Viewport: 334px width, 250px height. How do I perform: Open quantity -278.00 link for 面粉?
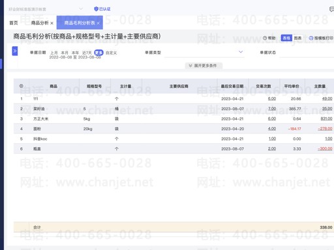point(326,129)
